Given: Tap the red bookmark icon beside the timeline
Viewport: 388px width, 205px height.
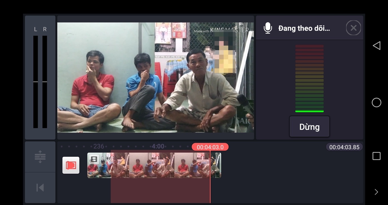Looking at the screenshot, I should pos(71,165).
